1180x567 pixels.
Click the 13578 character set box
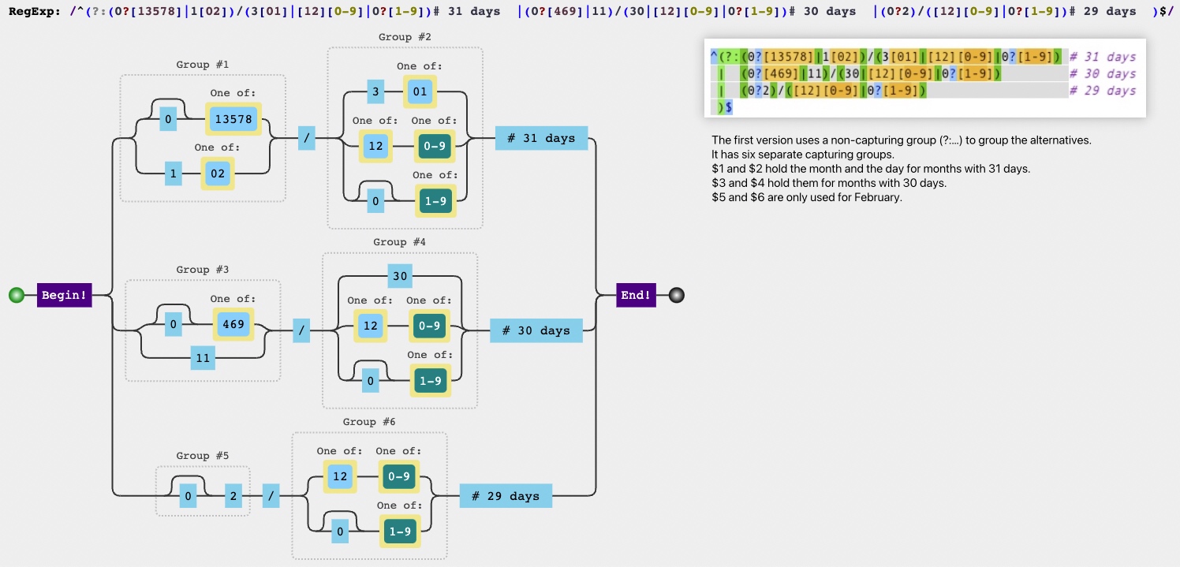point(233,121)
